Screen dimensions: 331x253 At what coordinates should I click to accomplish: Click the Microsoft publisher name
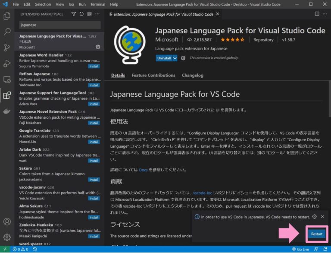[167, 40]
